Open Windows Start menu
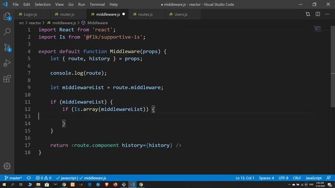 (4, 184)
